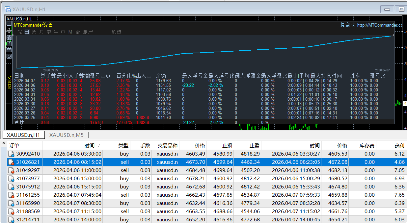Click the 禁 disable icon on left sidebar

(x=9, y=50)
